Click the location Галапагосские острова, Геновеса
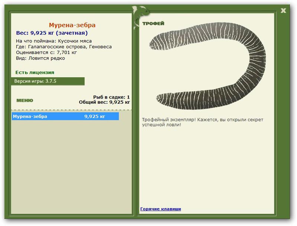297x226 pixels. click(70, 46)
